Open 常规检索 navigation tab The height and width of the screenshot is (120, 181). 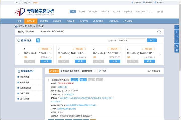coord(31,21)
